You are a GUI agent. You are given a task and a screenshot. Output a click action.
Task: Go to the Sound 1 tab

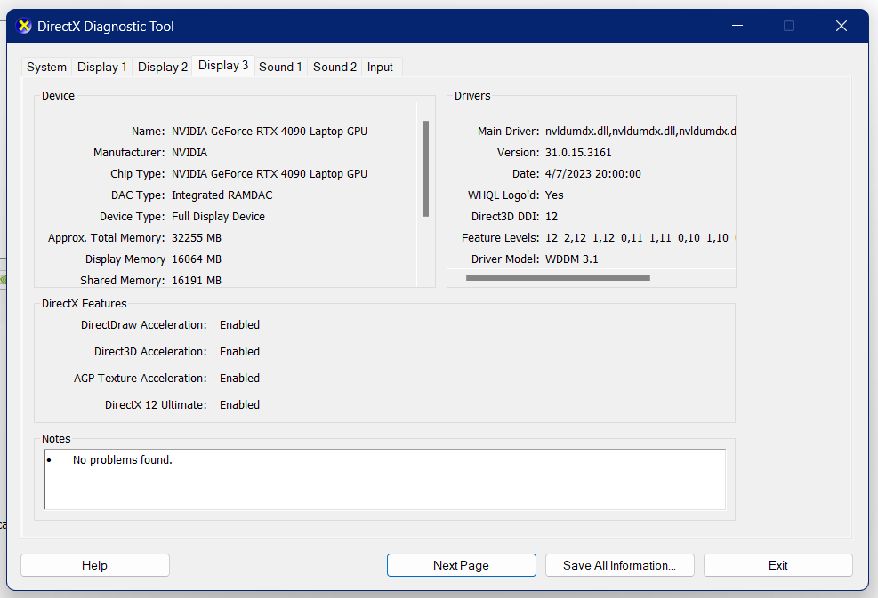[x=280, y=67]
